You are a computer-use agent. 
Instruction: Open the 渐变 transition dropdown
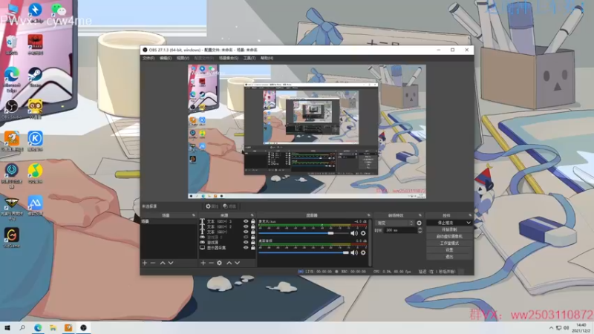coord(395,223)
